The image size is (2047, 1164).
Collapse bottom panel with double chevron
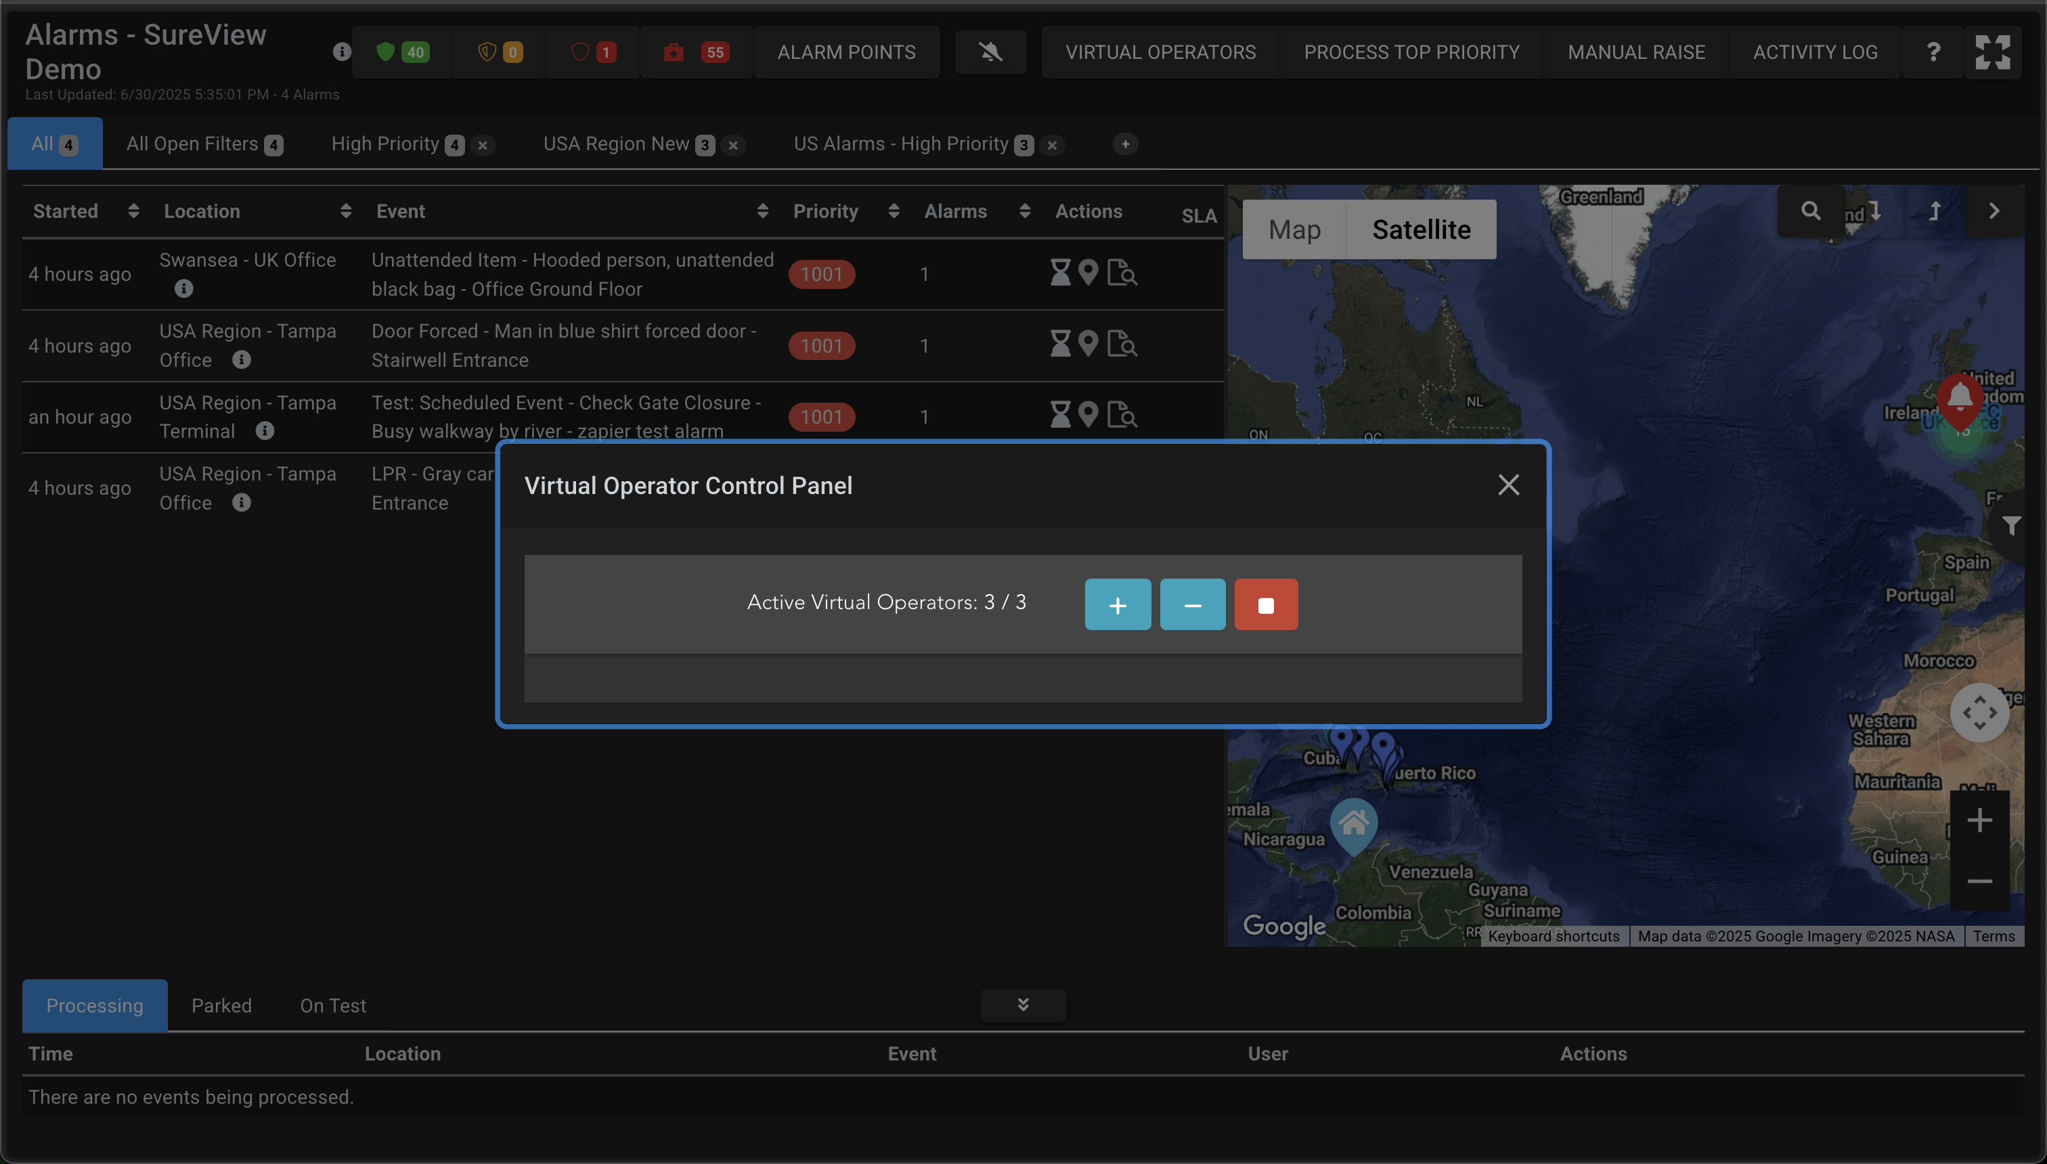pyautogui.click(x=1023, y=1005)
